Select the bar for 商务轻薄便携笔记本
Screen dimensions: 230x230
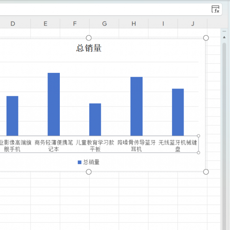tap(54, 104)
